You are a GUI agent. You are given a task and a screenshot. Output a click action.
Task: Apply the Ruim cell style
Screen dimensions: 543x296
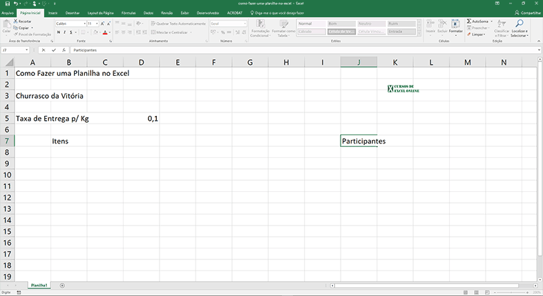401,23
